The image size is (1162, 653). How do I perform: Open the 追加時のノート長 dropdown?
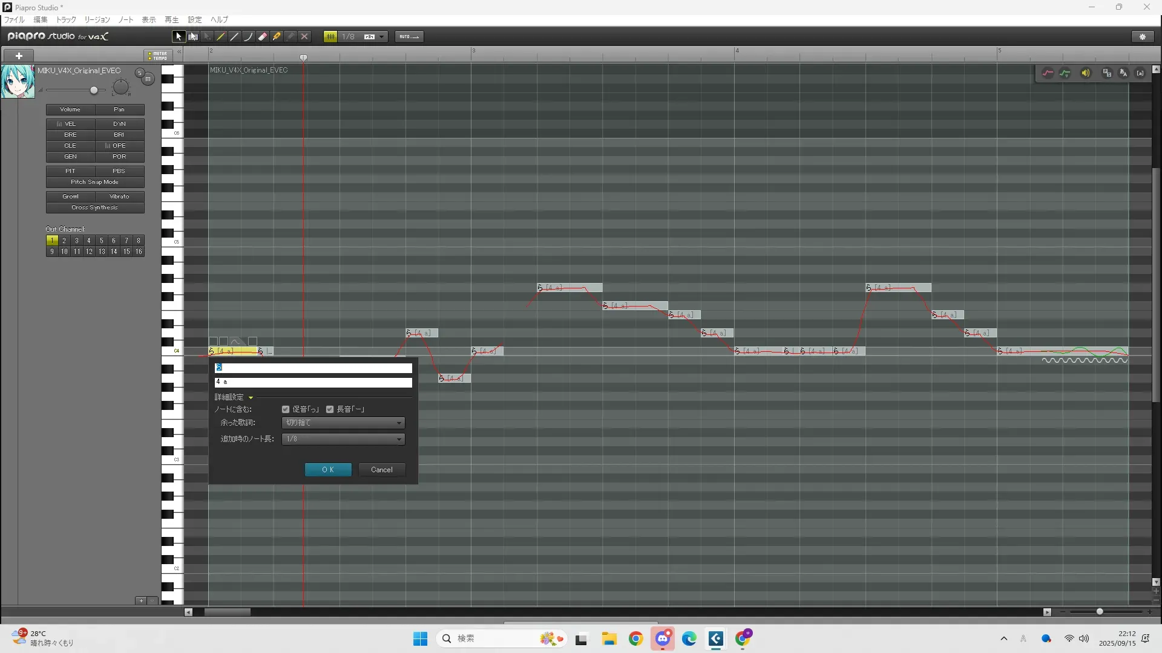coord(343,439)
